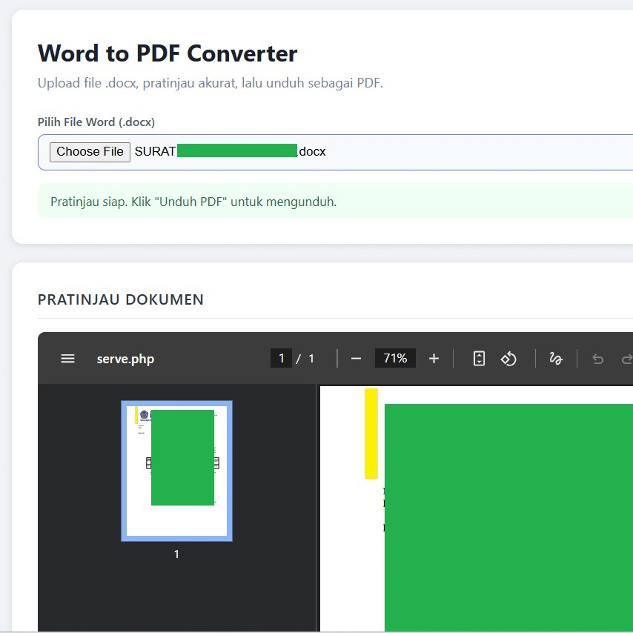This screenshot has height=633, width=633.
Task: Click the page number input field
Action: point(281,357)
